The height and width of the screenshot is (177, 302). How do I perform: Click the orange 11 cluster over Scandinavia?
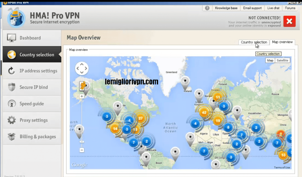[x=218, y=97]
